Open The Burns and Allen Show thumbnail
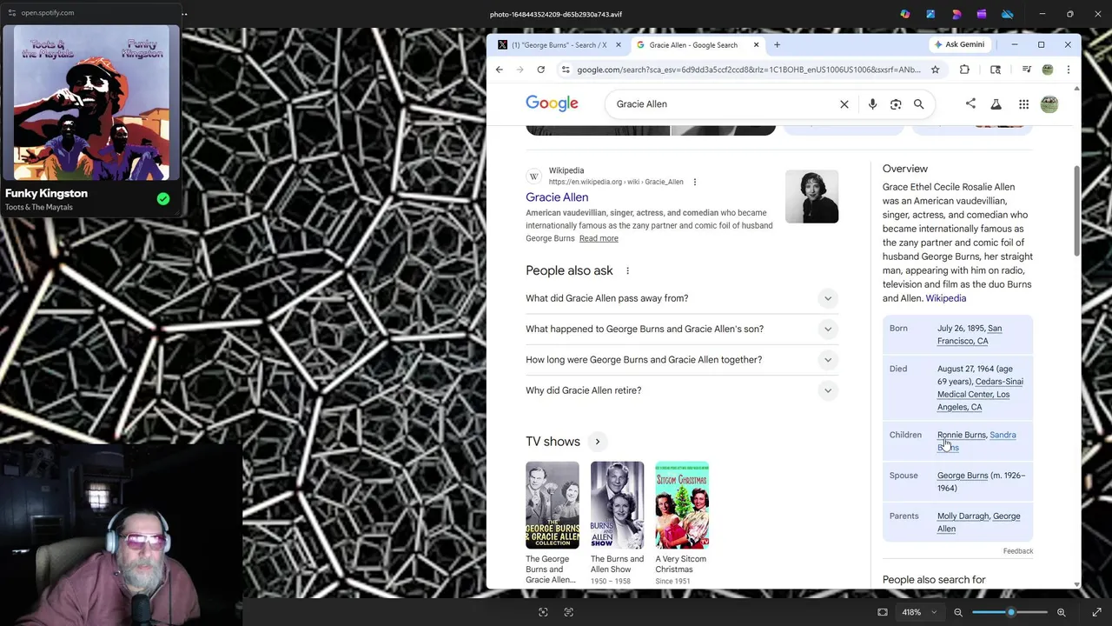 (x=617, y=505)
